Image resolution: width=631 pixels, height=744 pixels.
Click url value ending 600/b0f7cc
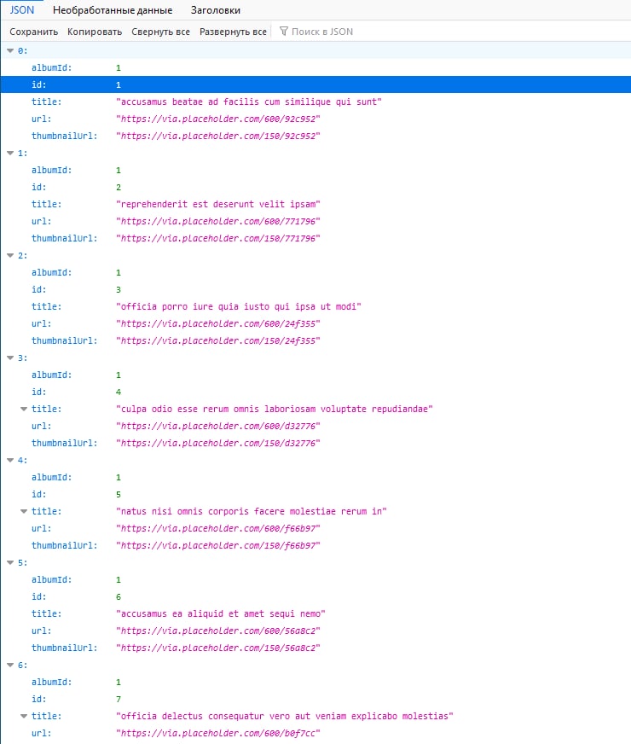[x=218, y=734]
